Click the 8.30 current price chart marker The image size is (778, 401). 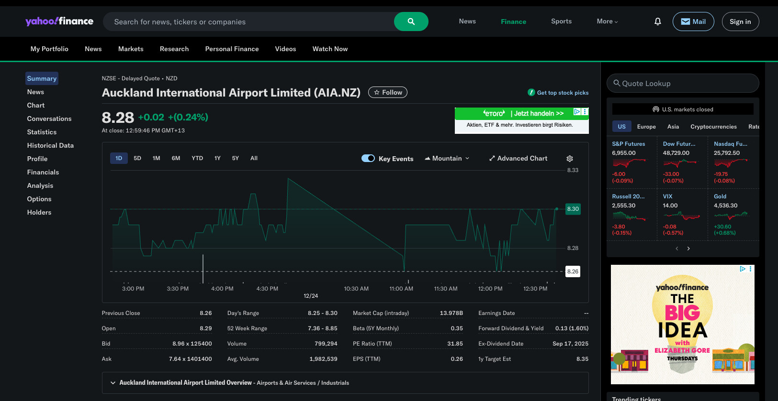point(573,209)
